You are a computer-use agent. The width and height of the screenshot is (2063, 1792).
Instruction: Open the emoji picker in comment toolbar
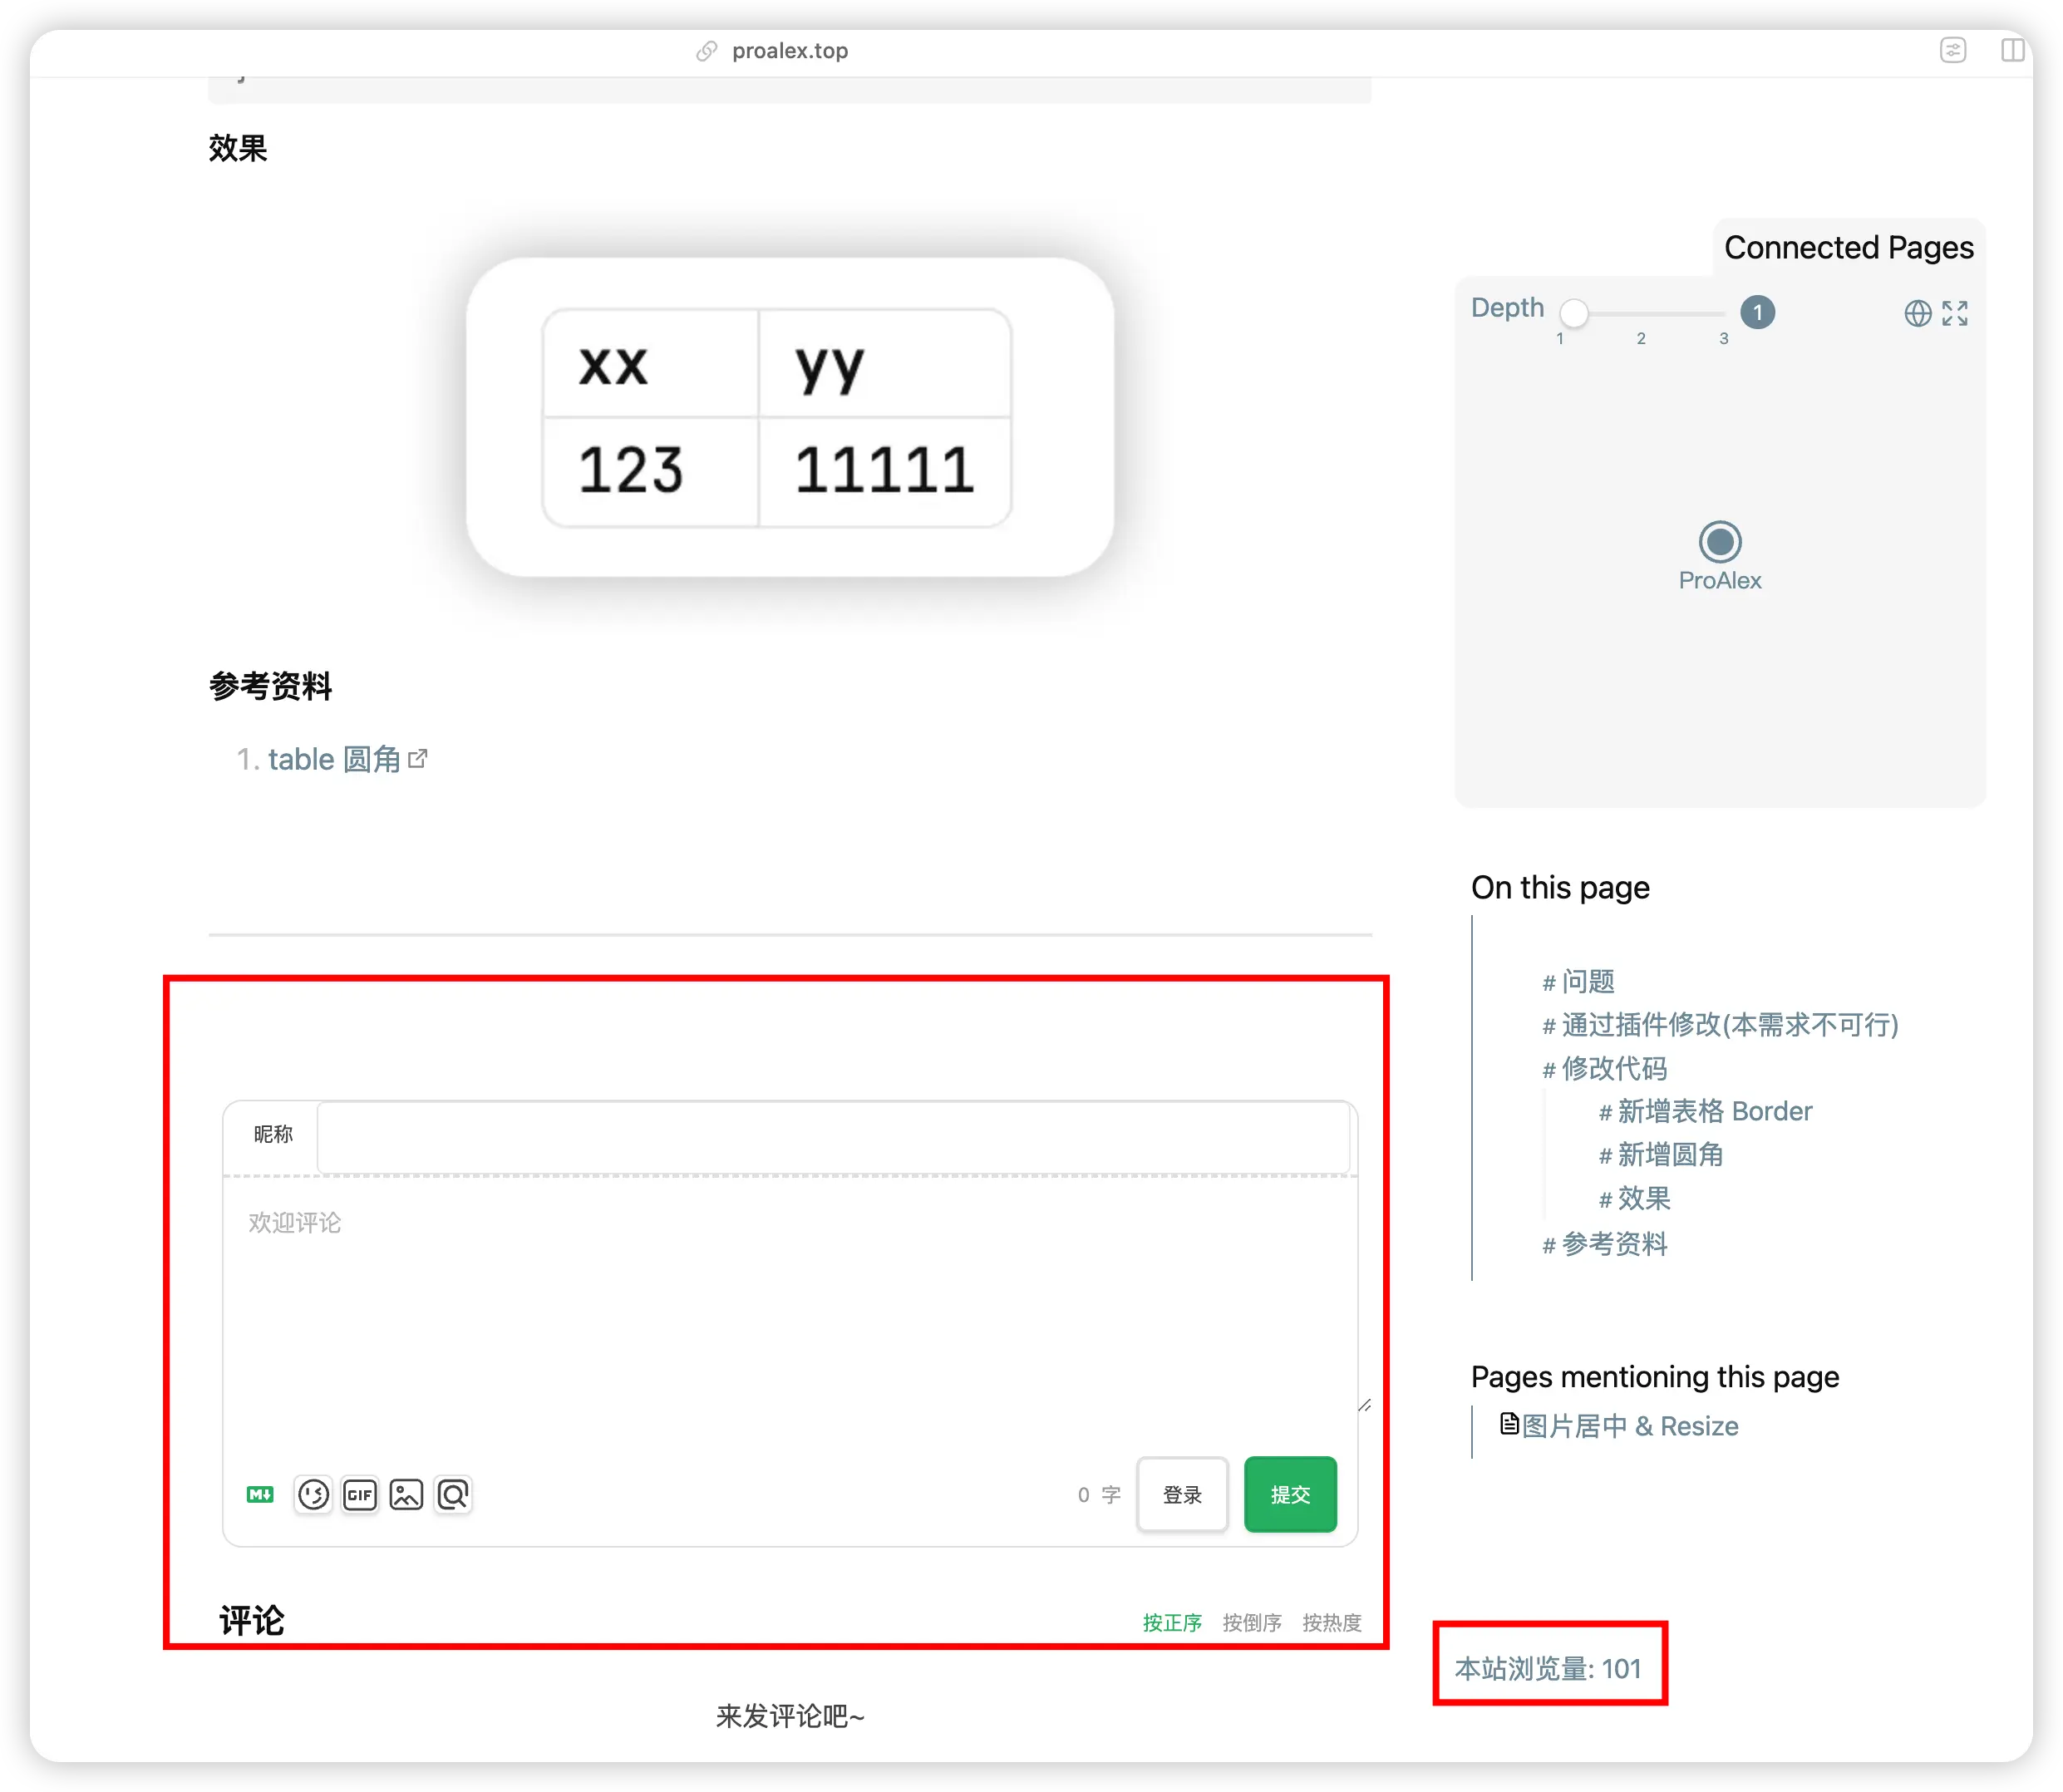coord(313,1494)
